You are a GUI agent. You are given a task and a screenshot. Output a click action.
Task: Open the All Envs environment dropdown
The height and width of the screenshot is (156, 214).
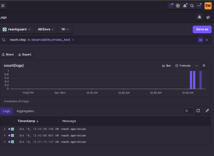46,29
